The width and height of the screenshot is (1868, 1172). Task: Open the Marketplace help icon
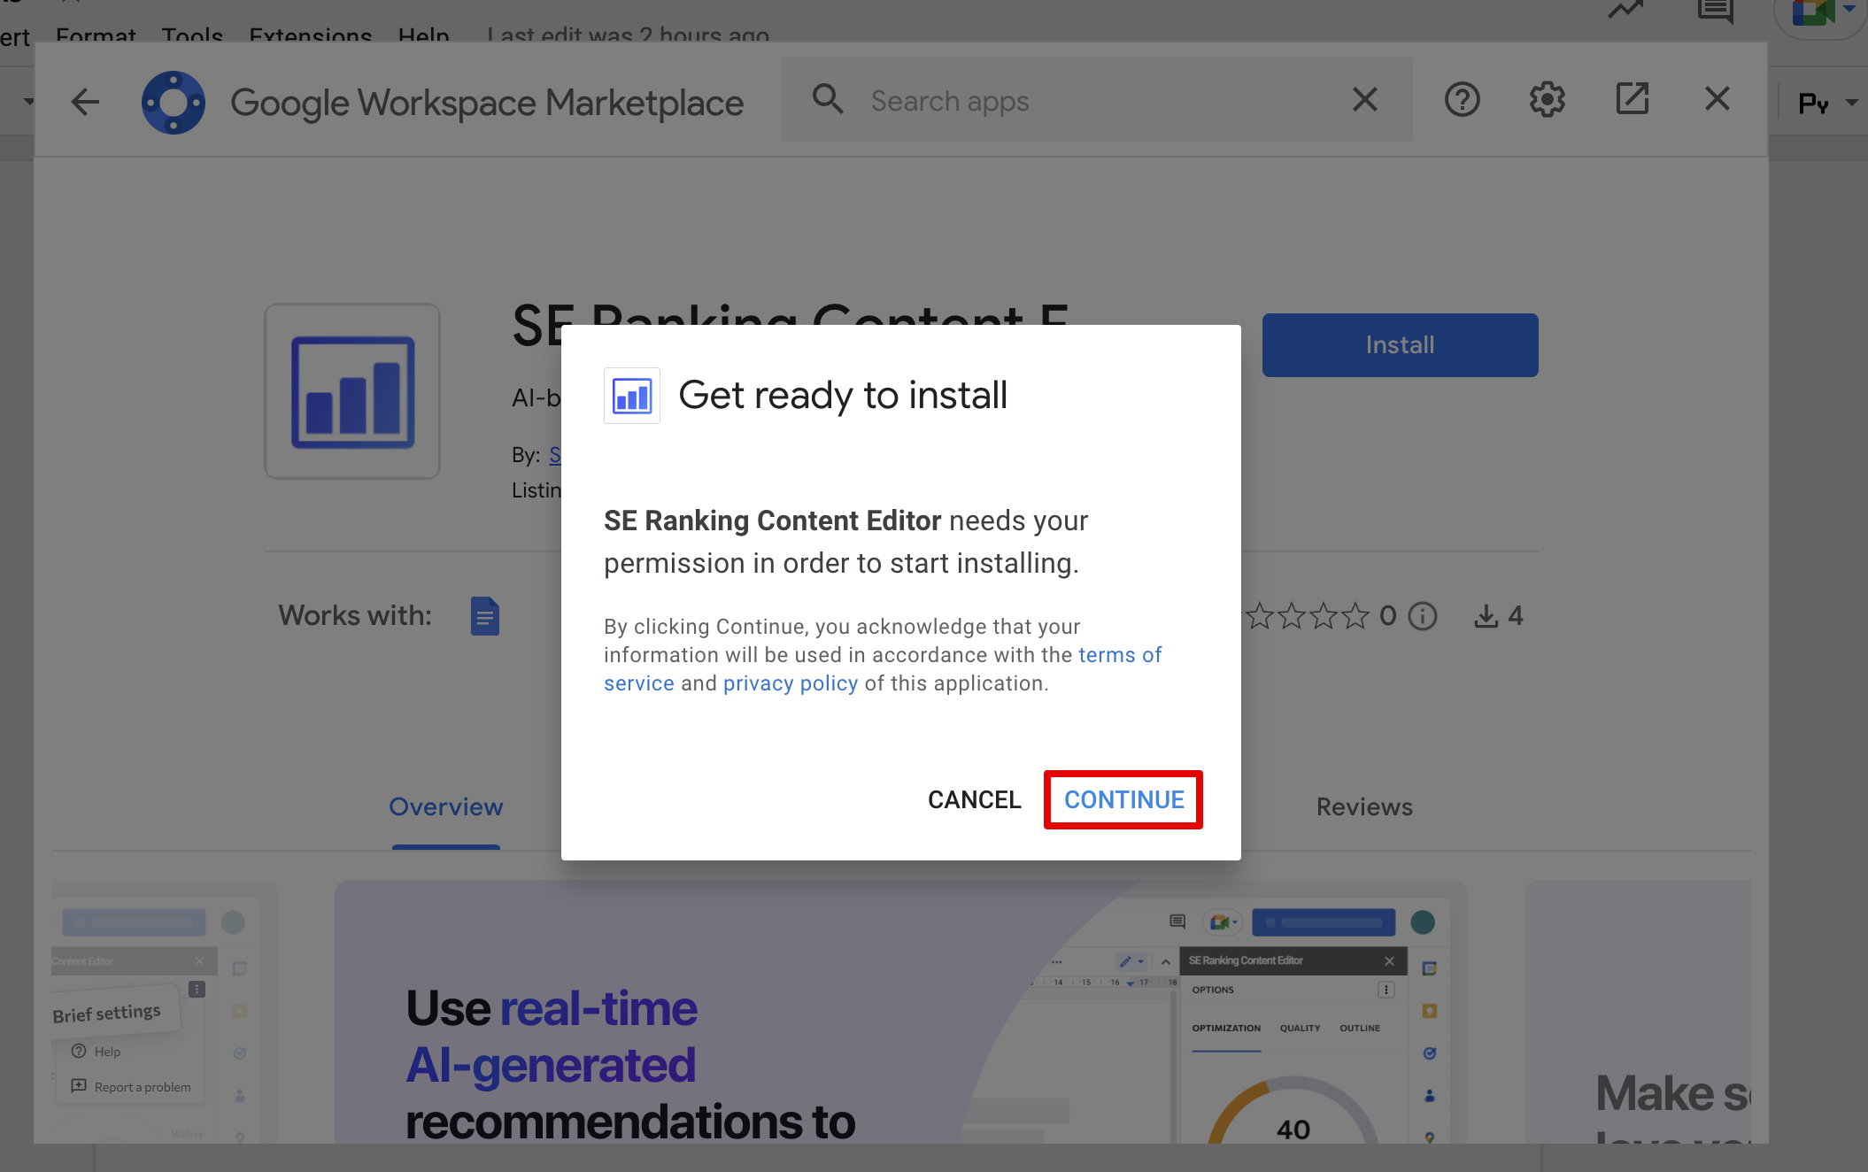(1462, 100)
